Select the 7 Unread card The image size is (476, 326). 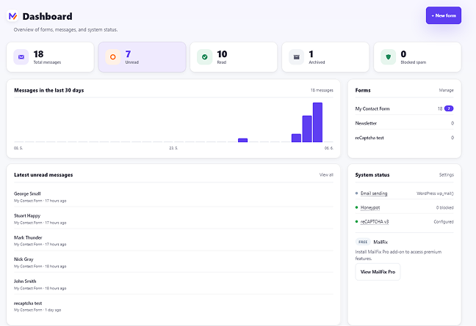click(x=142, y=57)
